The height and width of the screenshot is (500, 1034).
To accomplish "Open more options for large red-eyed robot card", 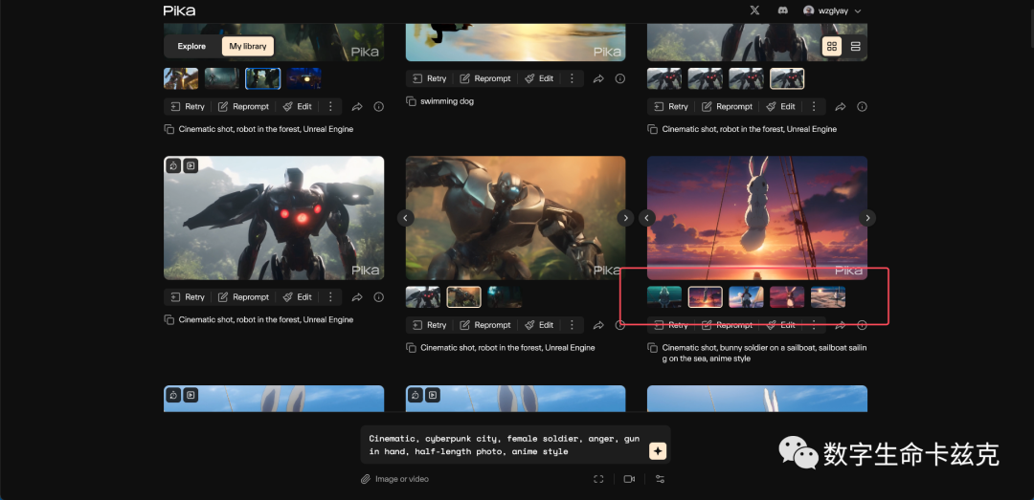I will (x=330, y=297).
